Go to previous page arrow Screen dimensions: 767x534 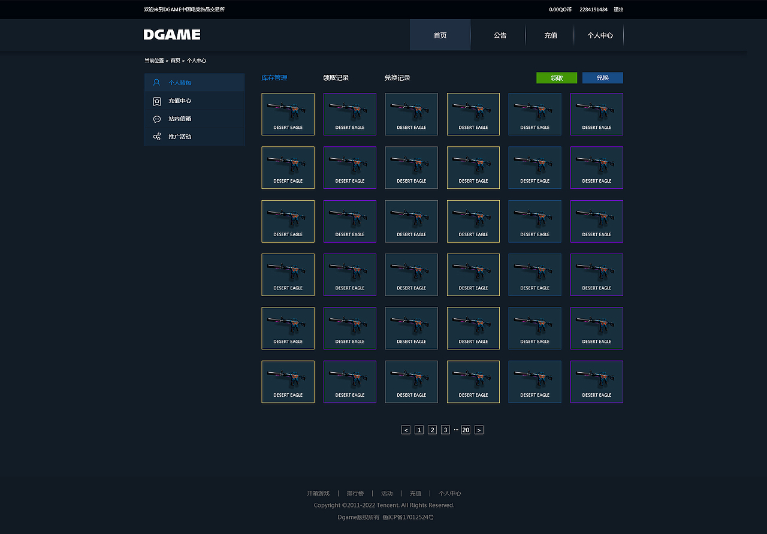pyautogui.click(x=406, y=430)
